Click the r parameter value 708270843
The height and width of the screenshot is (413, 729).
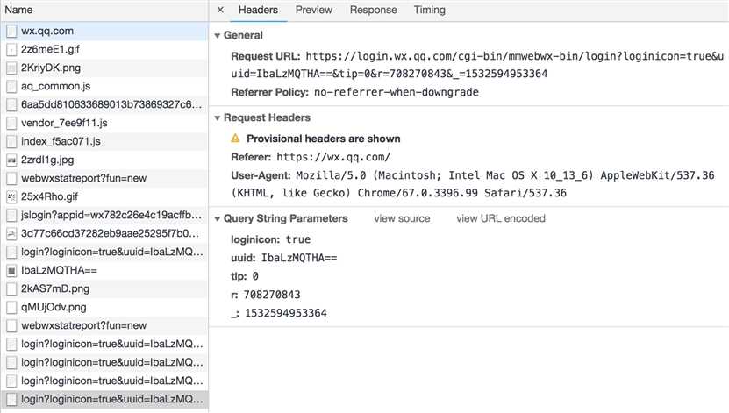(x=272, y=295)
